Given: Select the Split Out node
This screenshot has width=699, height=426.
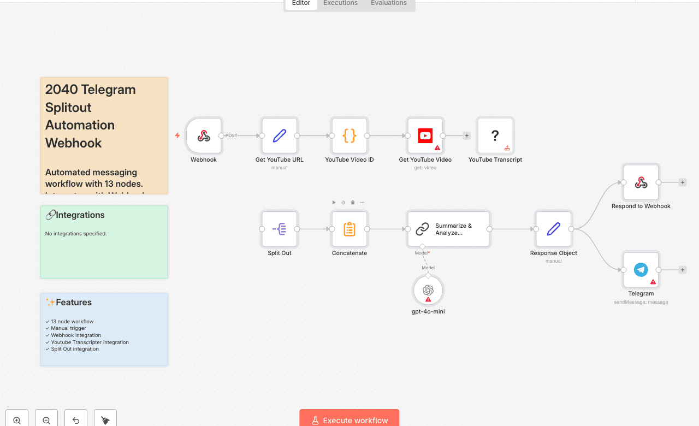Looking at the screenshot, I should click(x=279, y=229).
